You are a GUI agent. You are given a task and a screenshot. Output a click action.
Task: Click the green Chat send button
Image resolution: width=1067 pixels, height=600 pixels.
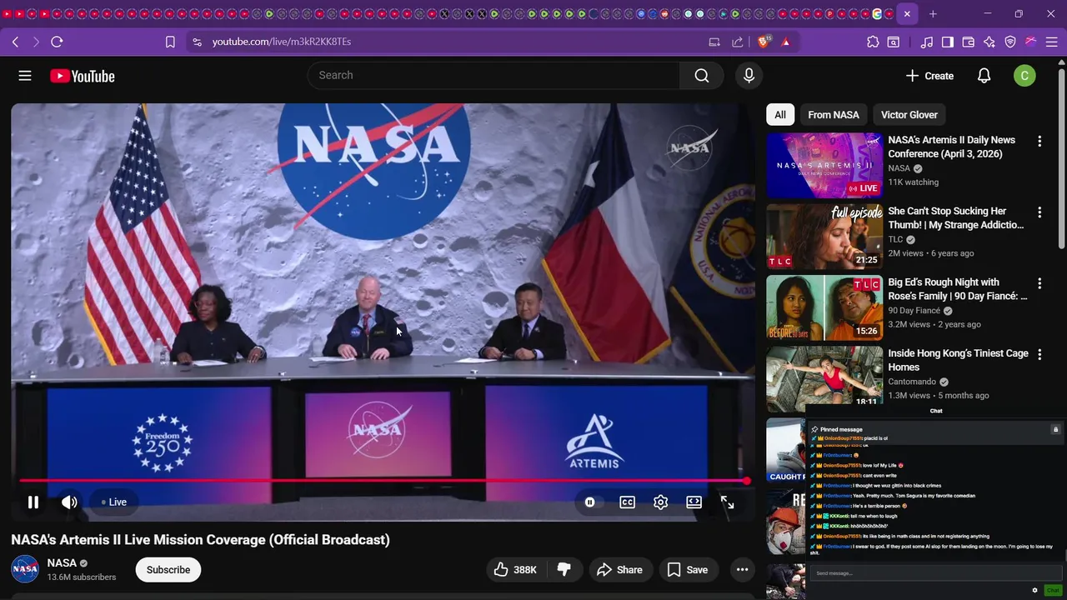[1053, 590]
